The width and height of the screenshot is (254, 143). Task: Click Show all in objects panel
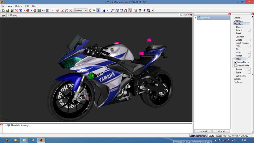coord(203,131)
